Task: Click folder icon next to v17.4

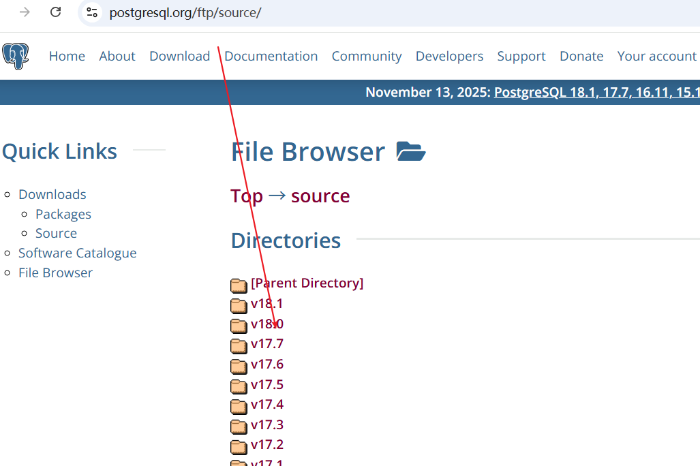Action: pos(239,407)
